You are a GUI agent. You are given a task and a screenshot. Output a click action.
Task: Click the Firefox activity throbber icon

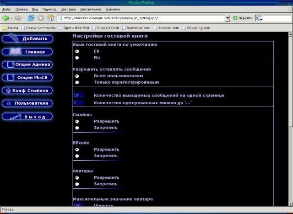[290, 9]
